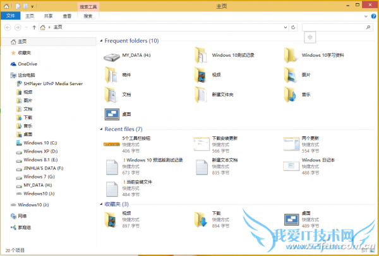Select MY_DATA (H:) drive icon in Frequent folders
This screenshot has height=256, width=379.
(112, 57)
